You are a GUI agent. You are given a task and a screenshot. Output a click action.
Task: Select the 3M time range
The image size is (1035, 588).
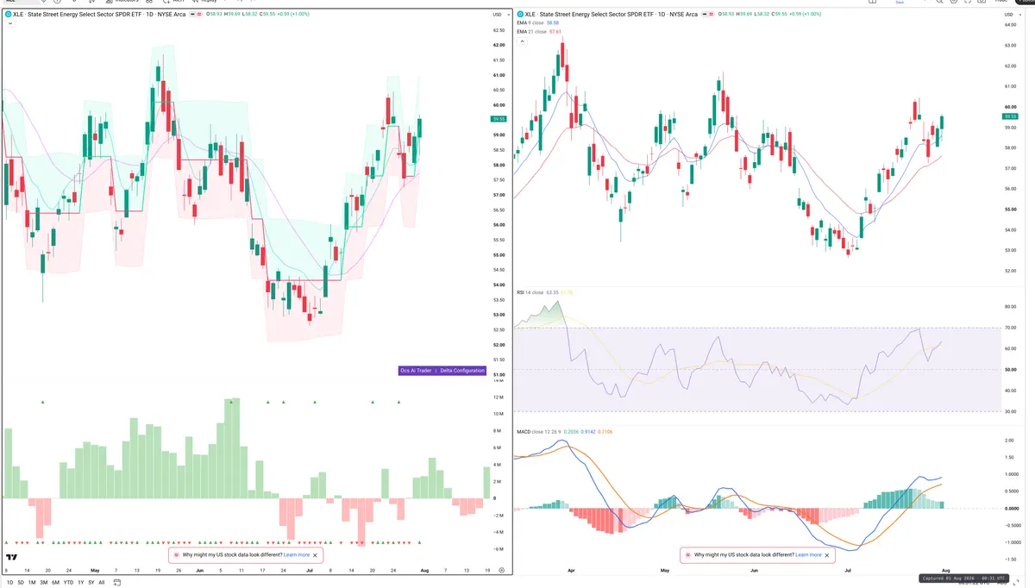44,583
